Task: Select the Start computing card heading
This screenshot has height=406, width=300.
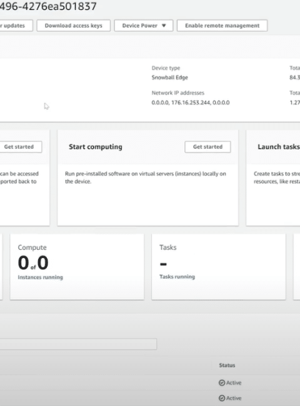Action: pyautogui.click(x=96, y=147)
